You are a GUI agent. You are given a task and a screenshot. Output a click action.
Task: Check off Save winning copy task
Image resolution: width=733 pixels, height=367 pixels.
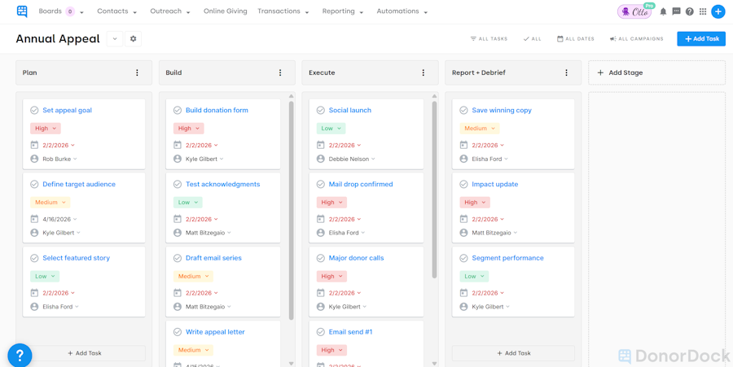tap(463, 111)
